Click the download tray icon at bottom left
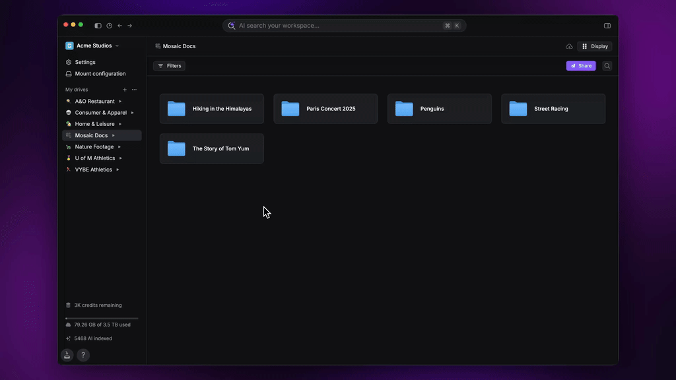676x380 pixels. (67, 355)
